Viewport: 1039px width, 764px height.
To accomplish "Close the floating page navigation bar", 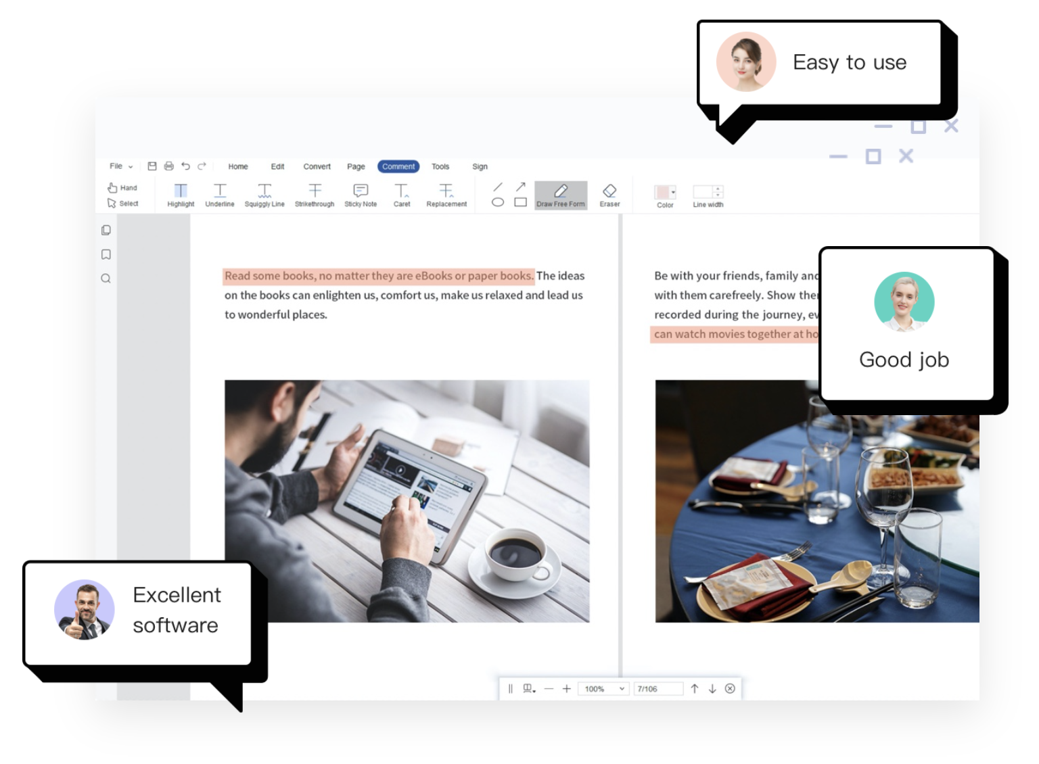I will click(730, 689).
